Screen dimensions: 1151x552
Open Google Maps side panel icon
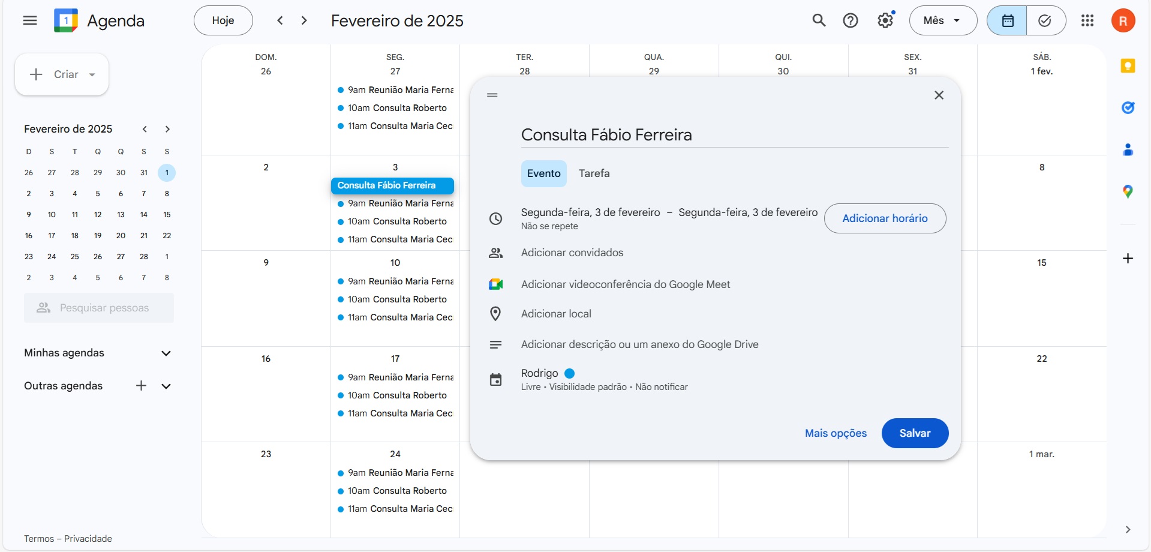tap(1128, 191)
